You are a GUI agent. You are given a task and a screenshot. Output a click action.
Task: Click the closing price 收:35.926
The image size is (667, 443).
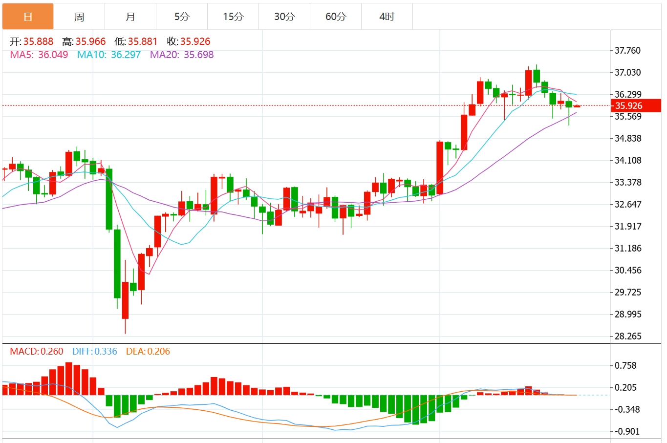(x=189, y=42)
